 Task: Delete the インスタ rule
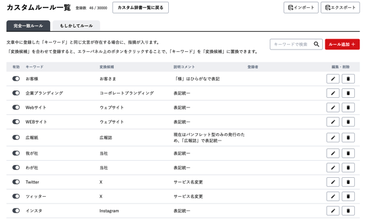coord(348,211)
